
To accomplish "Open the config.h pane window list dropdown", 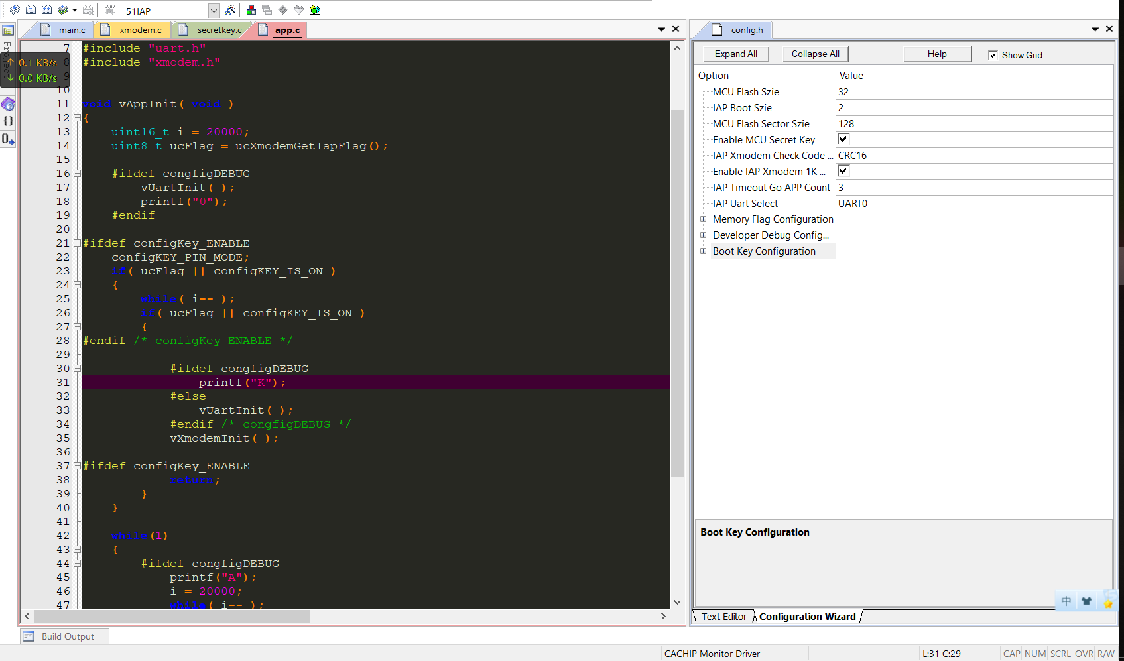I will tap(1095, 29).
